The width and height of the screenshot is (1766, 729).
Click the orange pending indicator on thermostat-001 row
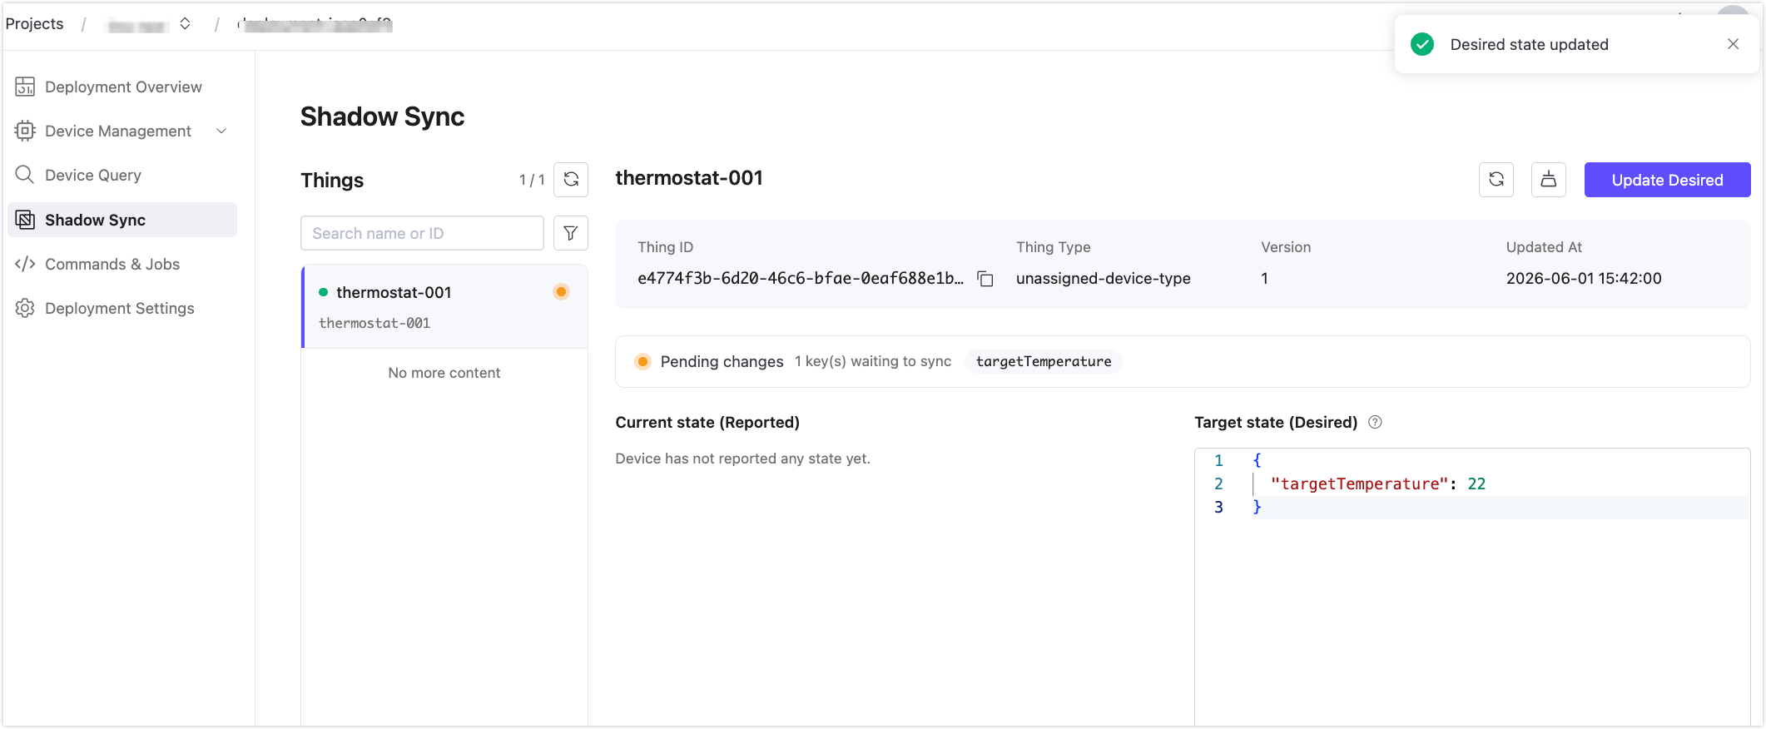(561, 291)
